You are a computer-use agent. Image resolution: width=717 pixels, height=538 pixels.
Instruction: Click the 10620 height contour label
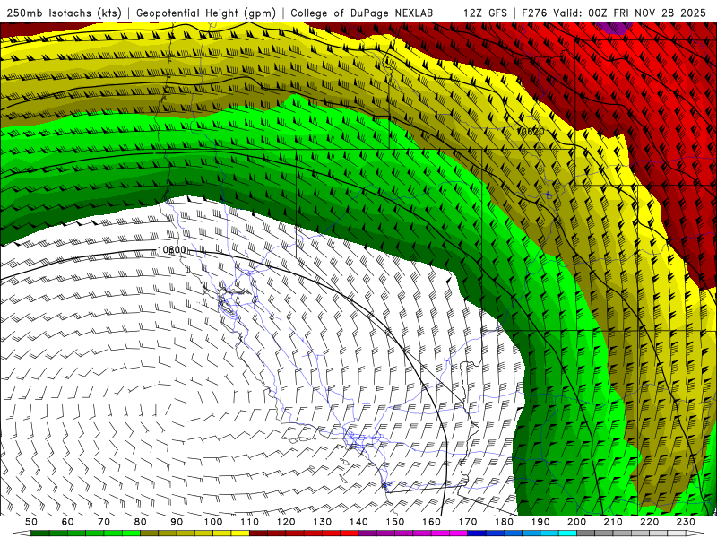[x=531, y=131]
